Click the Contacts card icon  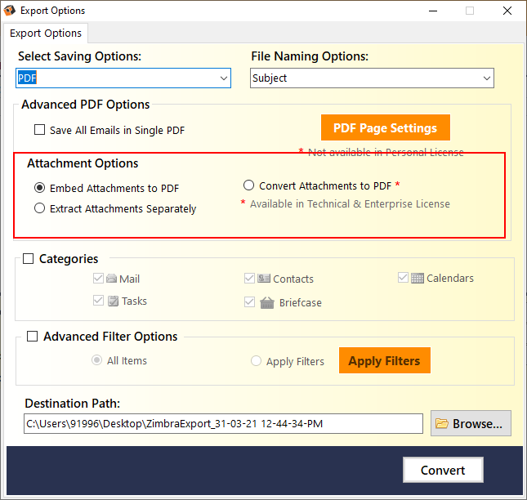264,279
